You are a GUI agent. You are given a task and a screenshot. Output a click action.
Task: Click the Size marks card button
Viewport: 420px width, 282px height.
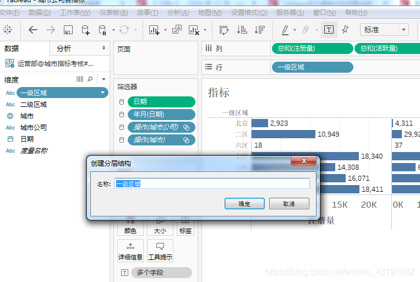(x=160, y=228)
